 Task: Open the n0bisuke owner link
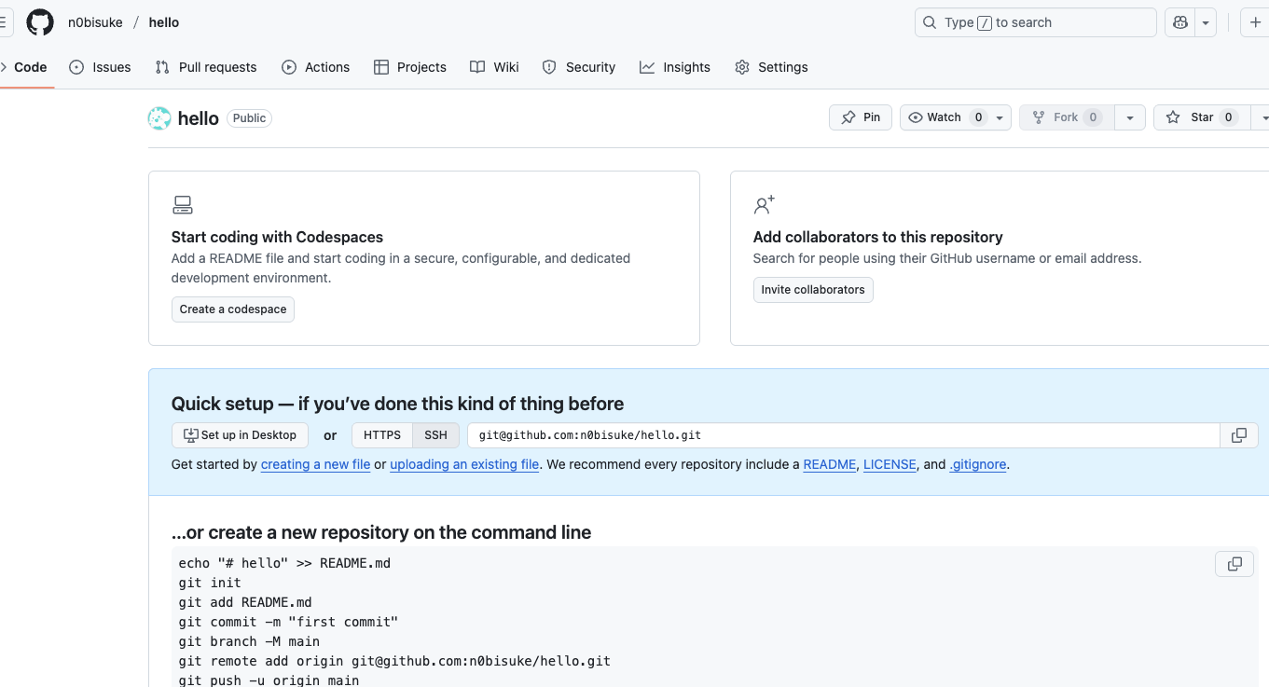(95, 22)
